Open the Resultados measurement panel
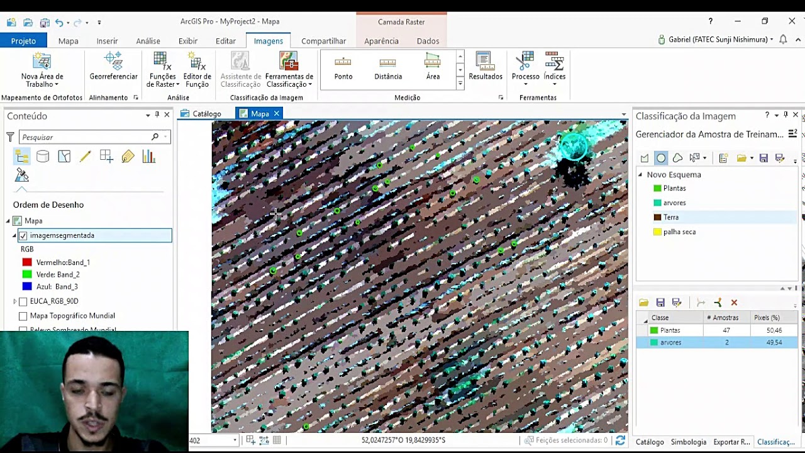 (x=485, y=67)
